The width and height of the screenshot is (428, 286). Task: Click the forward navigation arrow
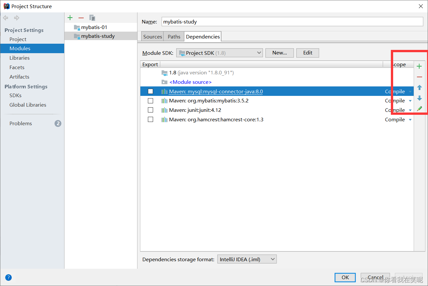16,18
